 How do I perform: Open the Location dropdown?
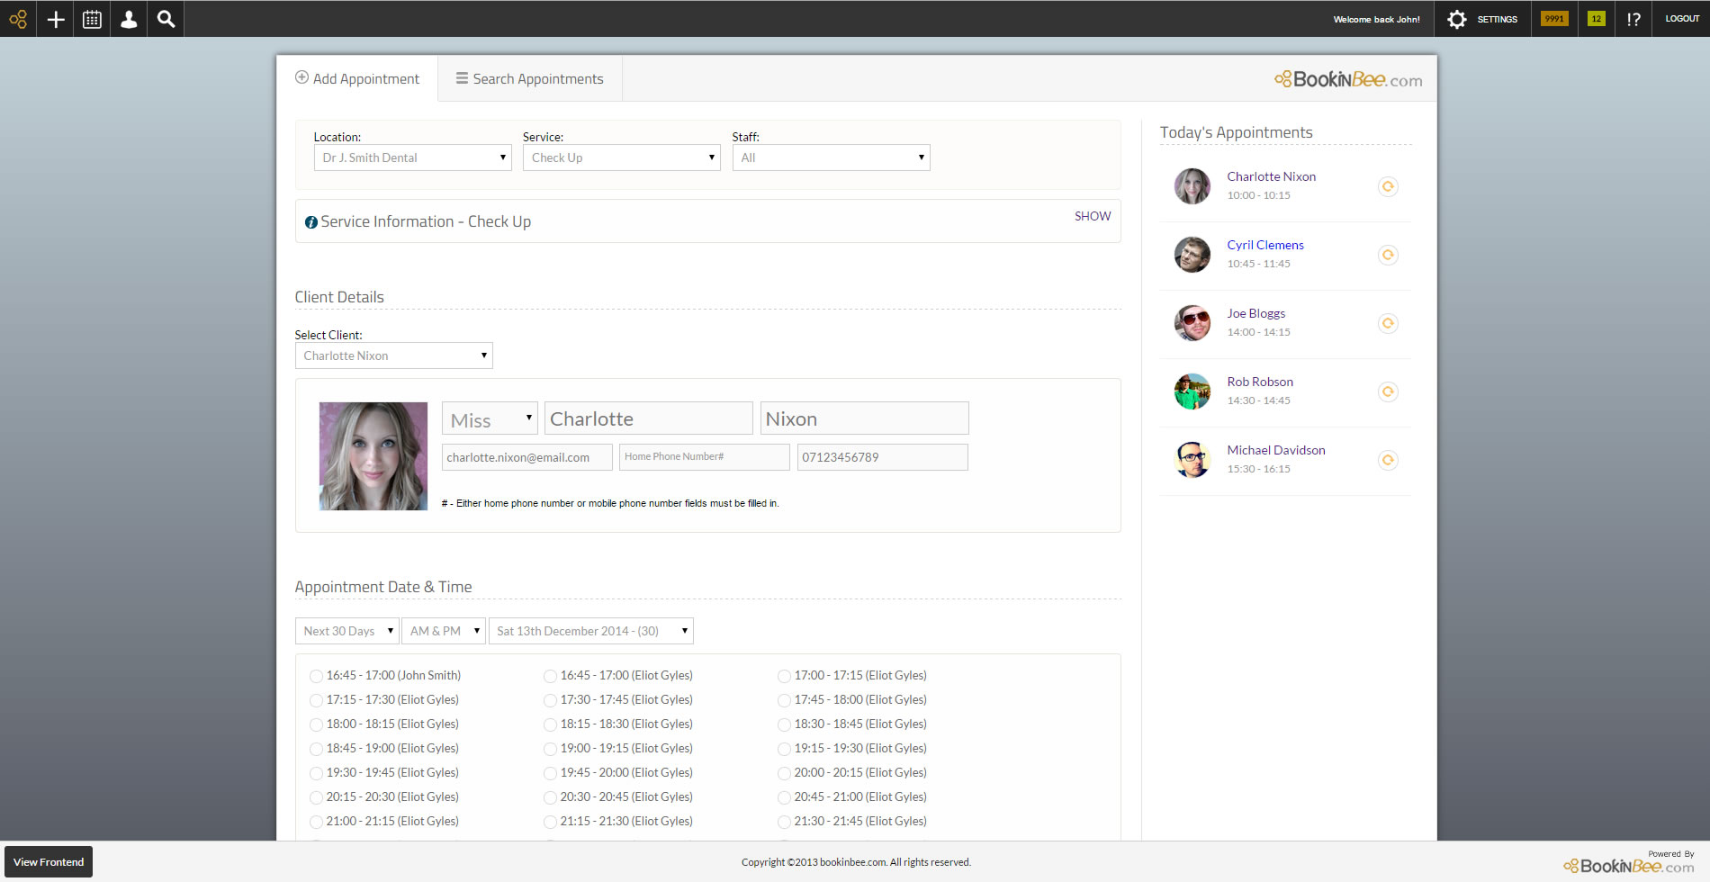pos(412,158)
